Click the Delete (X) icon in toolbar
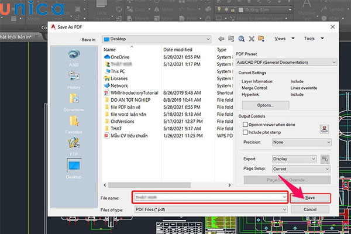The height and width of the screenshot is (234, 351). [x=251, y=39]
